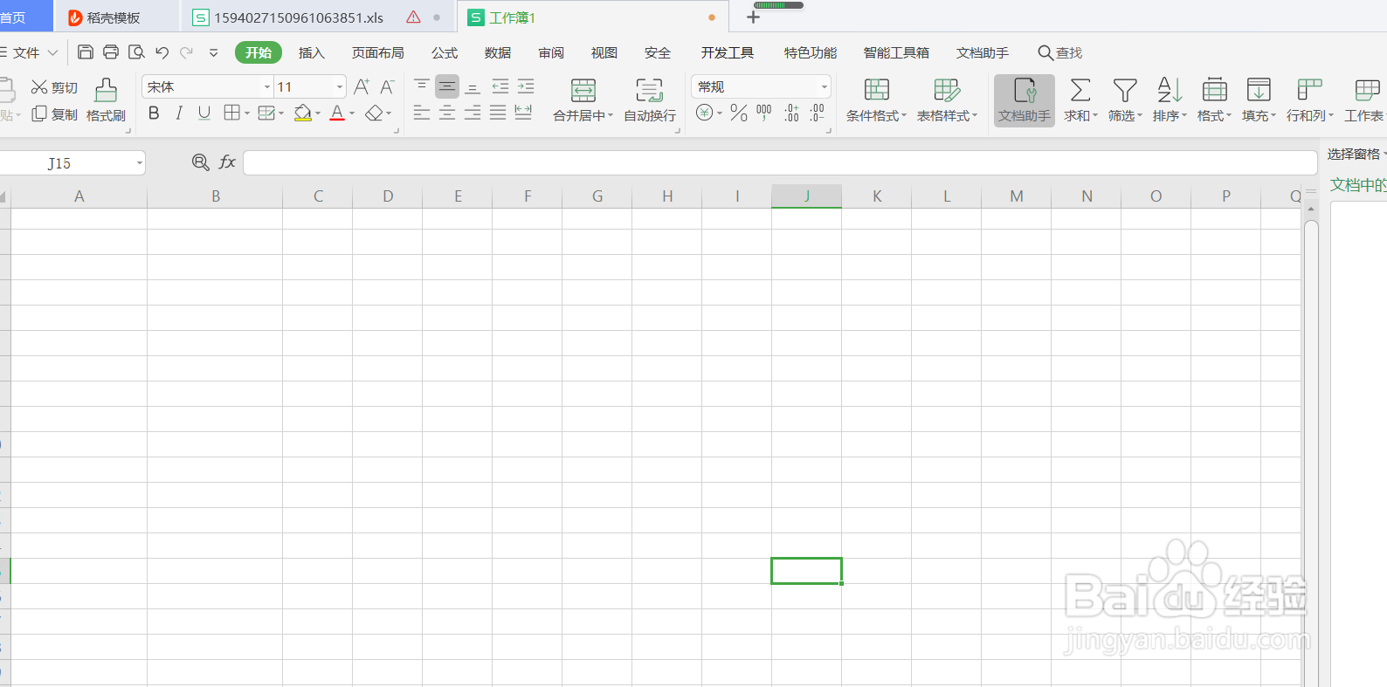Center text horizontally
This screenshot has width=1387, height=687.
click(447, 113)
